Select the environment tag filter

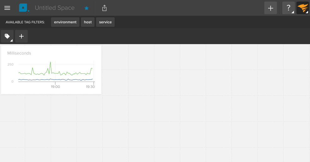(65, 22)
